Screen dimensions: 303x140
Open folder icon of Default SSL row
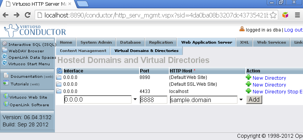(x=59, y=84)
